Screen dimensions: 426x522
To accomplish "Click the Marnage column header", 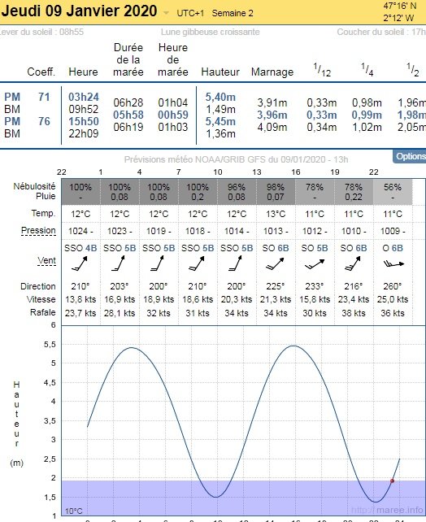I will 272,72.
